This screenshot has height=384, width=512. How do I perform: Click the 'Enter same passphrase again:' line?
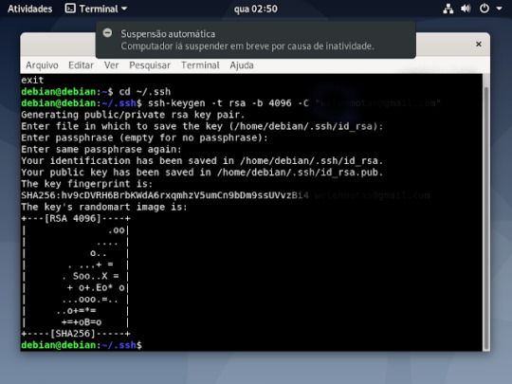tap(101, 149)
